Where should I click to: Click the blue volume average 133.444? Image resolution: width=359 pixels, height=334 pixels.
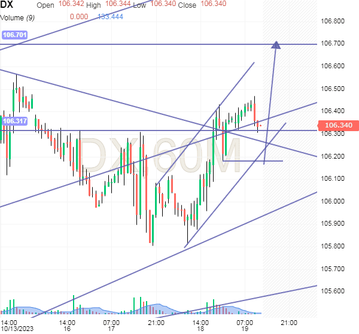pyautogui.click(x=110, y=17)
